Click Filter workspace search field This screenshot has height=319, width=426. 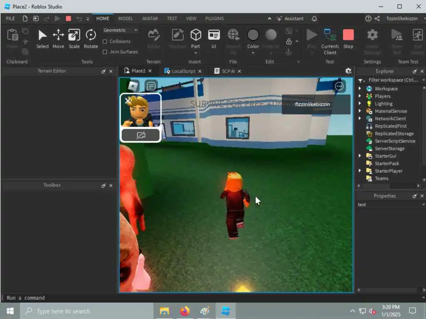(x=393, y=80)
